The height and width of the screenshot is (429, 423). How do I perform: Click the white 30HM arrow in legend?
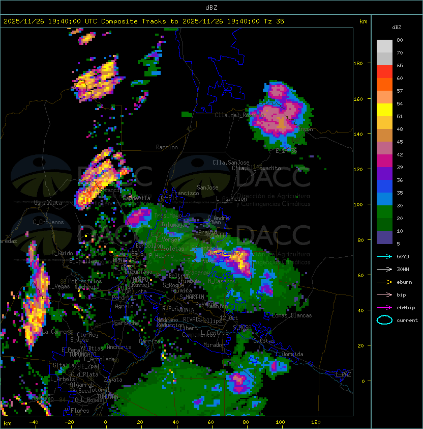point(384,269)
